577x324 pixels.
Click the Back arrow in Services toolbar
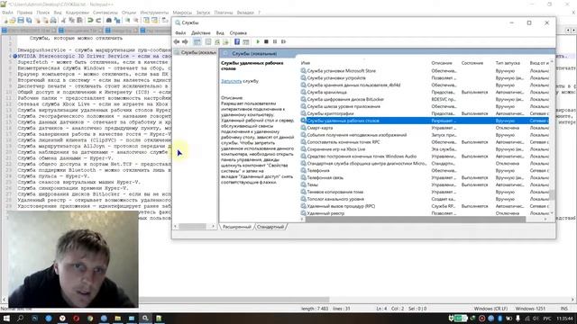tap(177, 42)
